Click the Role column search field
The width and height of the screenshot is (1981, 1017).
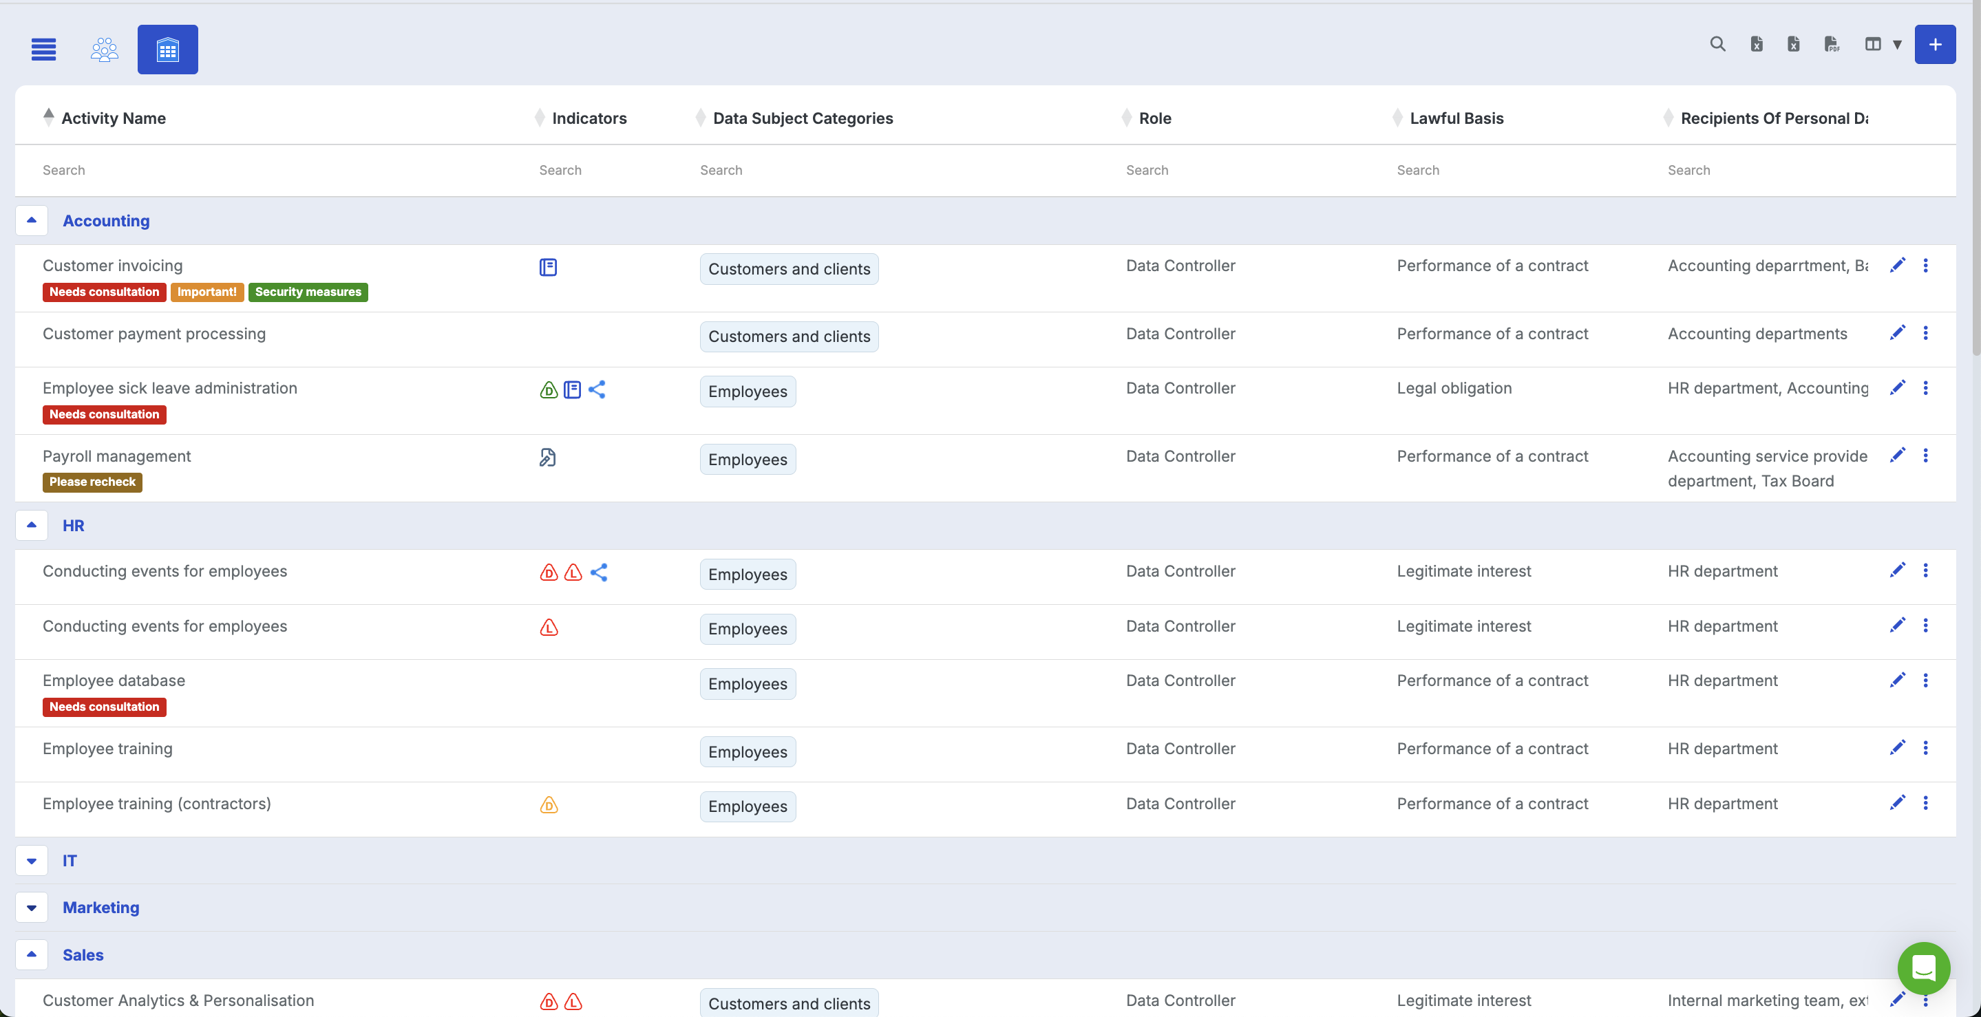[x=1249, y=170]
